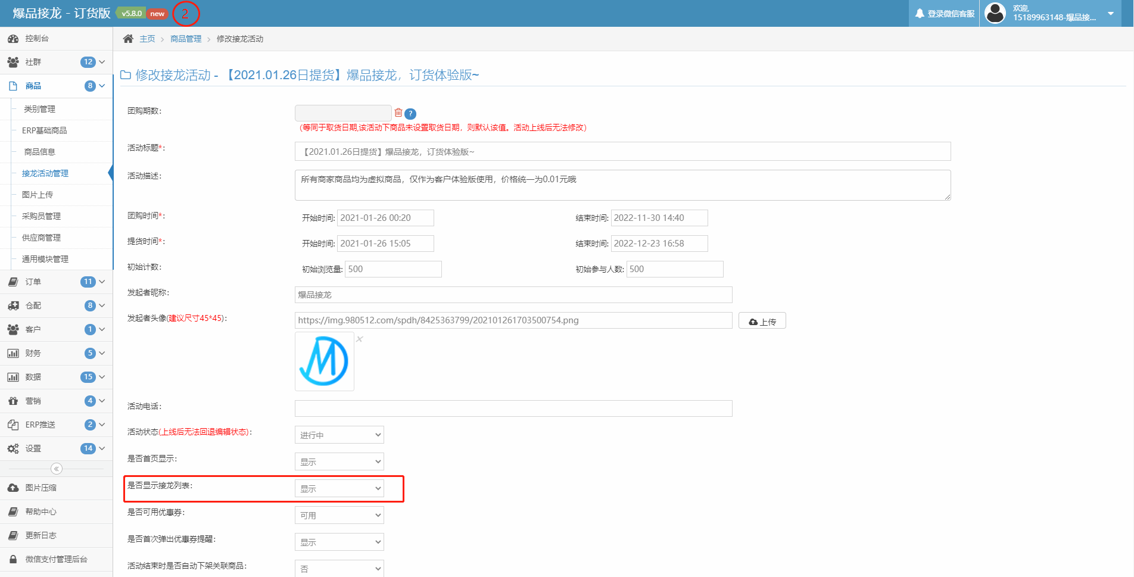
Task: Open the 是否首页显示 dropdown
Action: tap(339, 461)
